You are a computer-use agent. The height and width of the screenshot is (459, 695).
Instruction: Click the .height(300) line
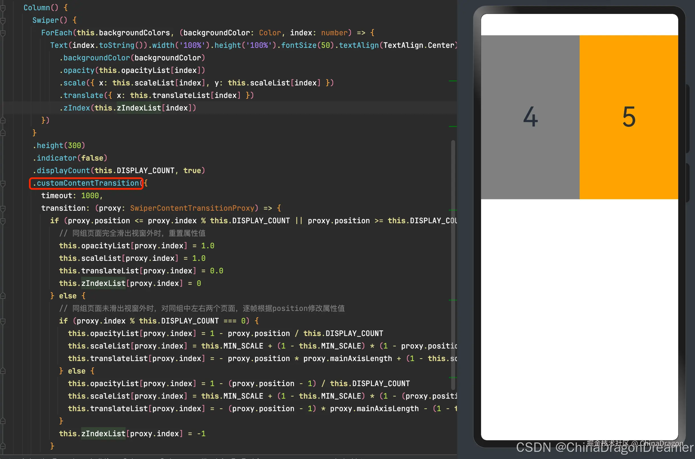(x=59, y=146)
